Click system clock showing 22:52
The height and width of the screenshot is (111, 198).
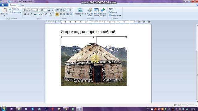pos(193,109)
